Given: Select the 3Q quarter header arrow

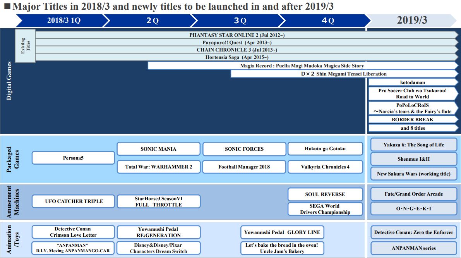Looking at the screenshot, I should (240, 21).
